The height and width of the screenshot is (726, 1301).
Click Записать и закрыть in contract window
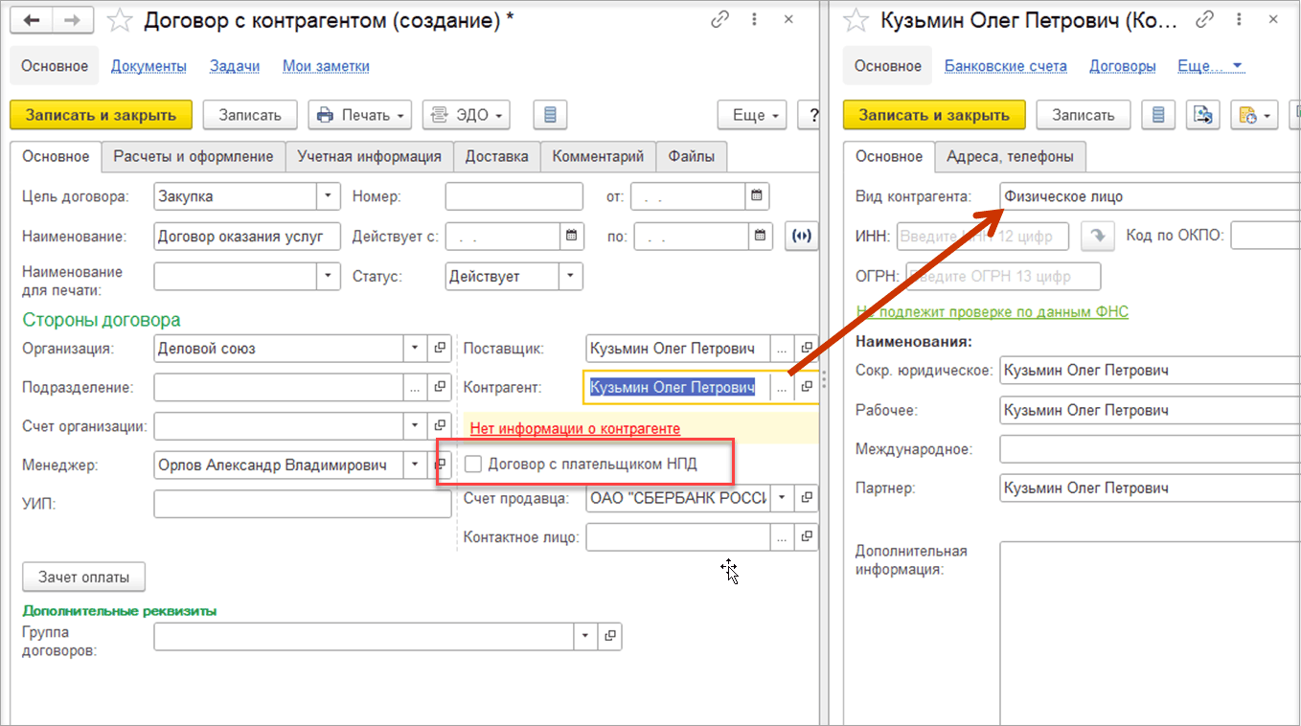tap(102, 115)
